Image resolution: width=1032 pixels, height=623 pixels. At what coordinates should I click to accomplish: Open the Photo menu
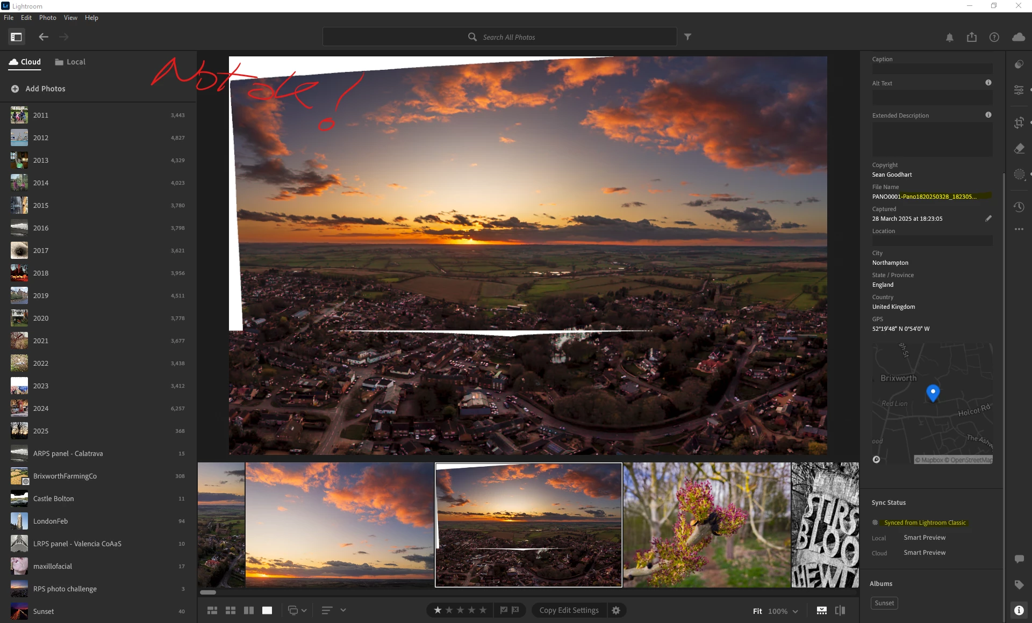pyautogui.click(x=47, y=18)
